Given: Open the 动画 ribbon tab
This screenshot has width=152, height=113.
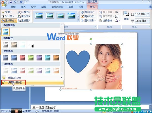Looking at the screenshot, I should pyautogui.click(x=44, y=7).
